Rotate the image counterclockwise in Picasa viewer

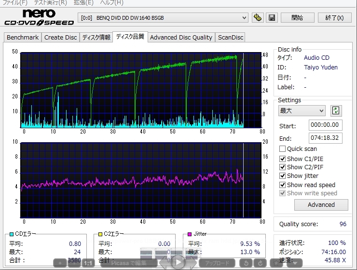246,263
